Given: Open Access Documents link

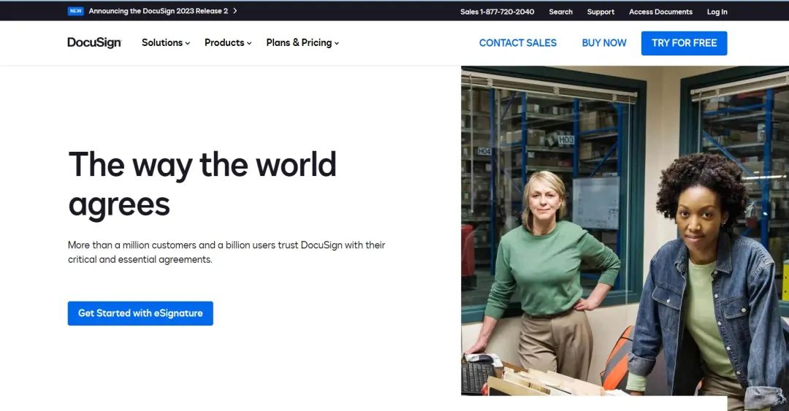Looking at the screenshot, I should [x=660, y=12].
